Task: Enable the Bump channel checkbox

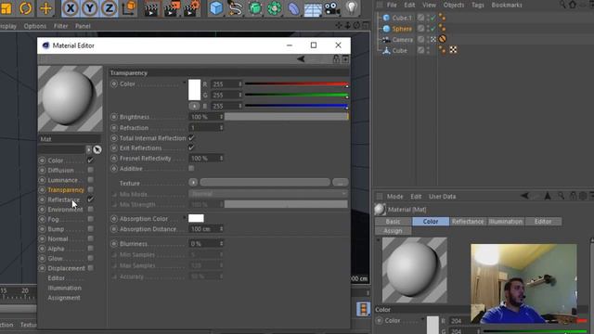Action: [x=91, y=229]
